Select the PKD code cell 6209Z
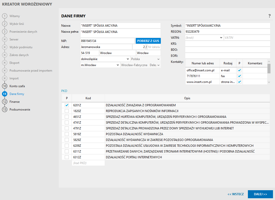Viewport: 275px width, 200px height. [x=88, y=145]
